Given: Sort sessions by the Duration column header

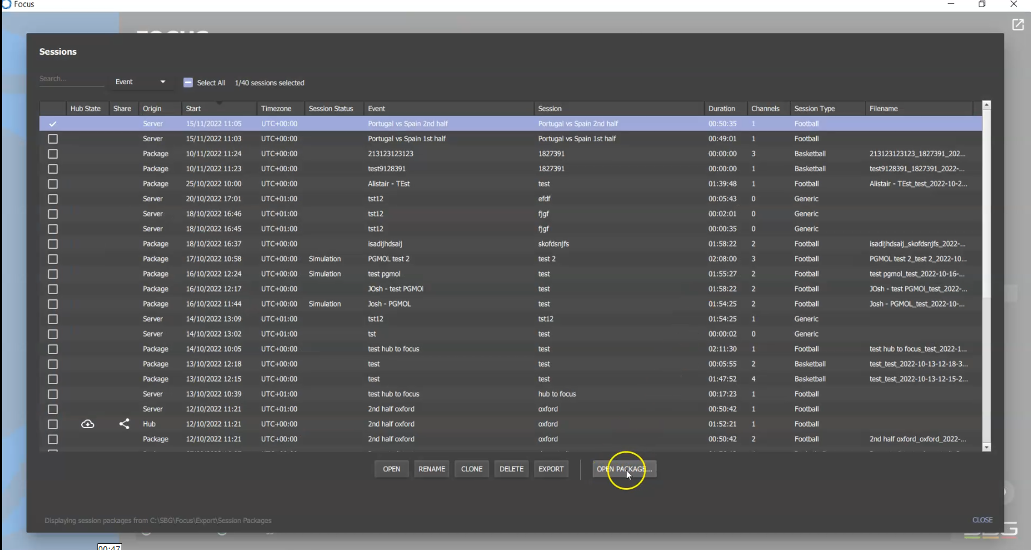Looking at the screenshot, I should [722, 108].
